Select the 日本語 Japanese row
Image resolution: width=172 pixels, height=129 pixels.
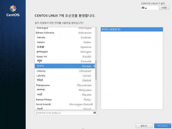[65, 47]
